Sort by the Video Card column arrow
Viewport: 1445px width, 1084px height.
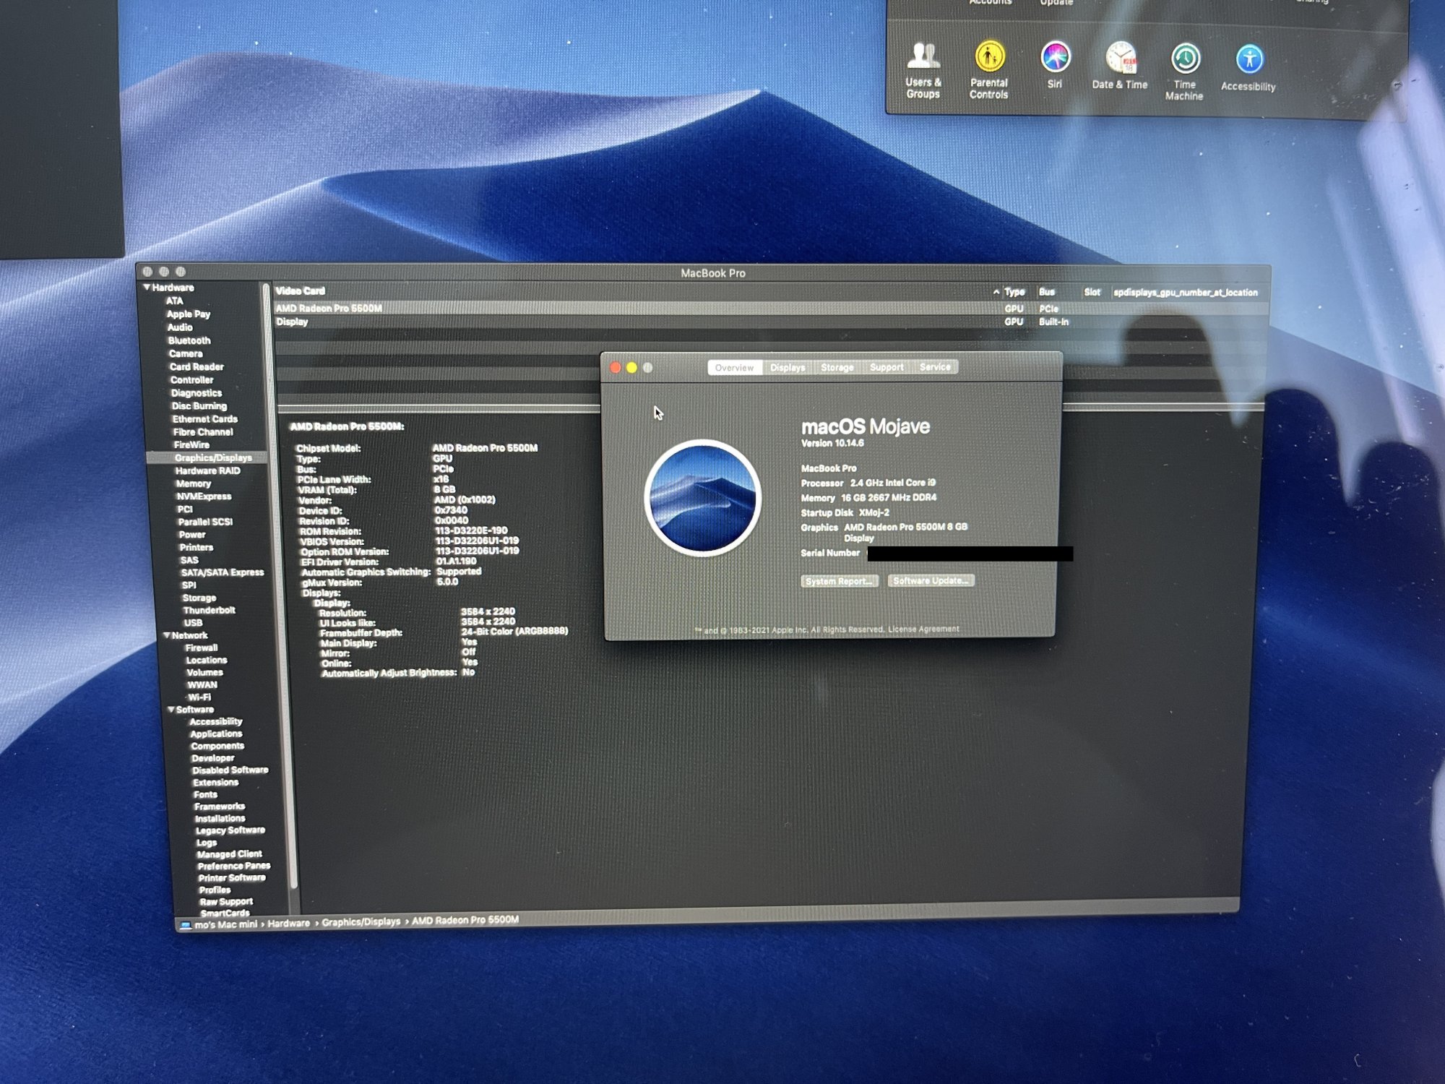[x=996, y=292]
